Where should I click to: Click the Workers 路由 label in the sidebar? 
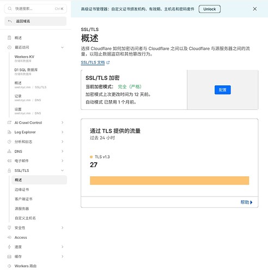pos(26,266)
